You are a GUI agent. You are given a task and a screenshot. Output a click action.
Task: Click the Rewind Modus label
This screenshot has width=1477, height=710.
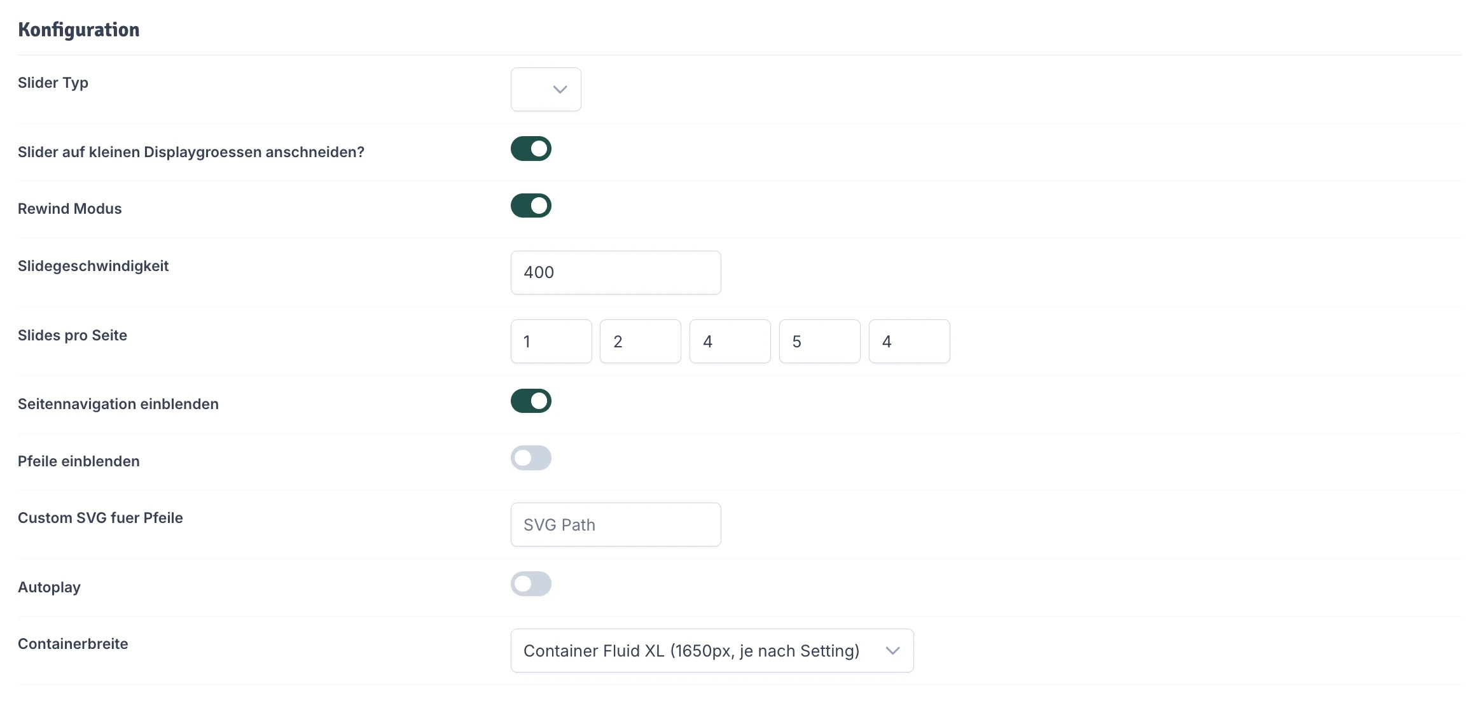[69, 209]
